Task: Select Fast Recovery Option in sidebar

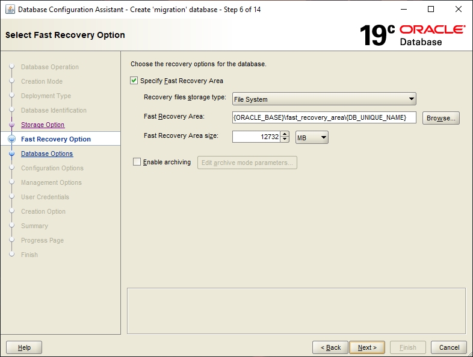Action: [x=56, y=139]
